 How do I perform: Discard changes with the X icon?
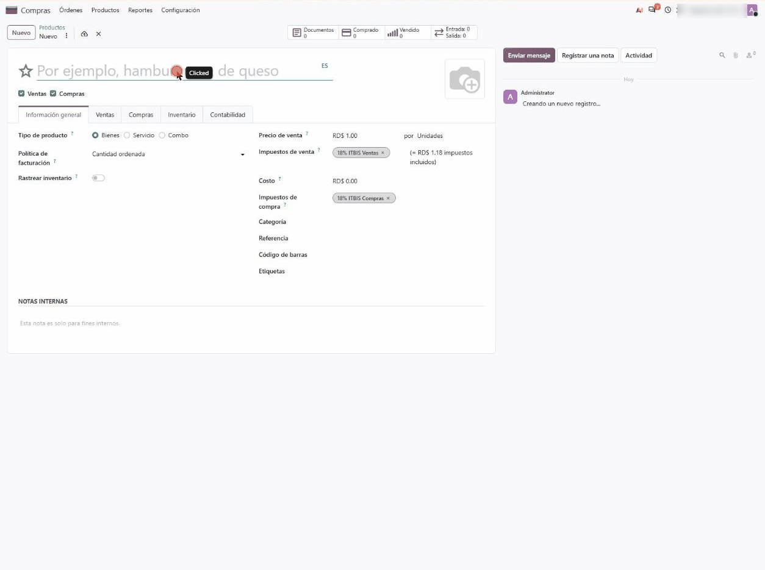coord(98,34)
